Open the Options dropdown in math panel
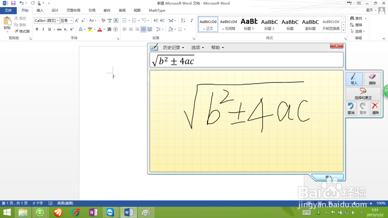This screenshot has height=218, width=388. pyautogui.click(x=197, y=47)
